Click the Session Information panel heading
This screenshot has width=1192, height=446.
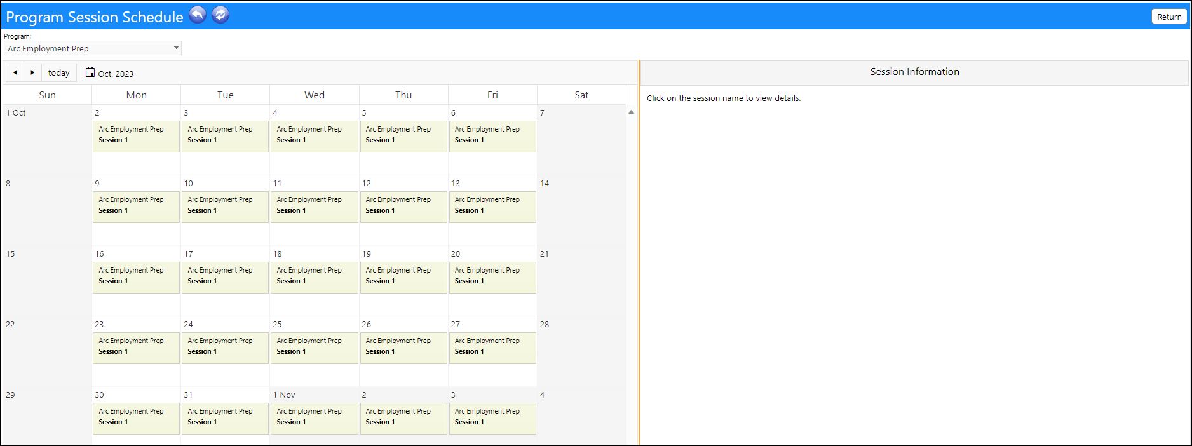pos(915,72)
